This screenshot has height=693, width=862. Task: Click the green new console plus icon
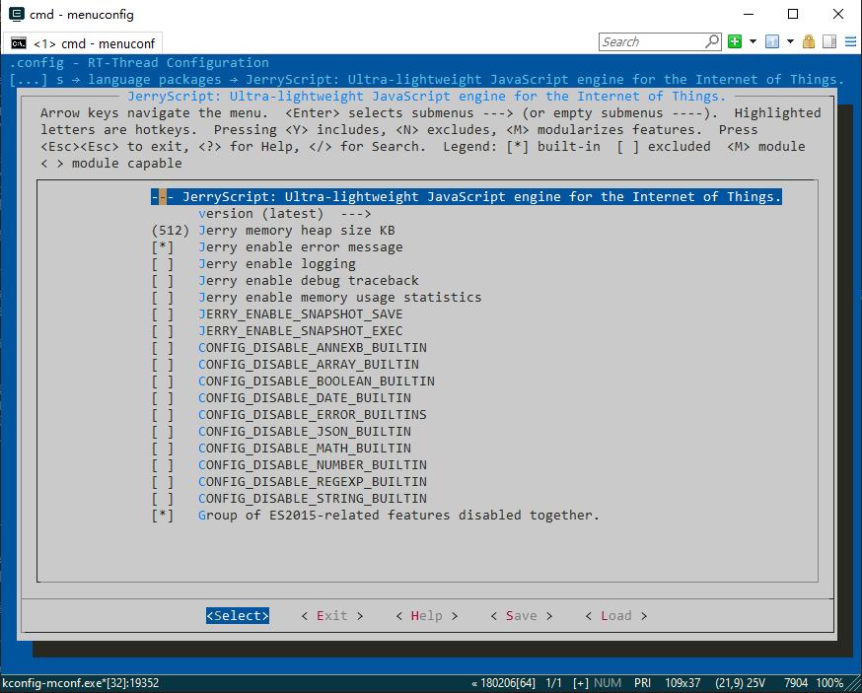[735, 41]
